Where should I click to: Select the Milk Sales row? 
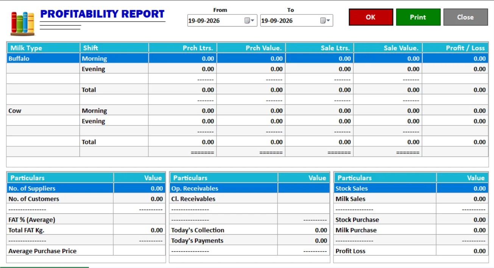(411, 199)
